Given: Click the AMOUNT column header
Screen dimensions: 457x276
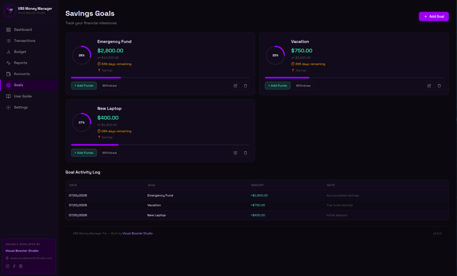Looking at the screenshot, I should click(x=257, y=185).
